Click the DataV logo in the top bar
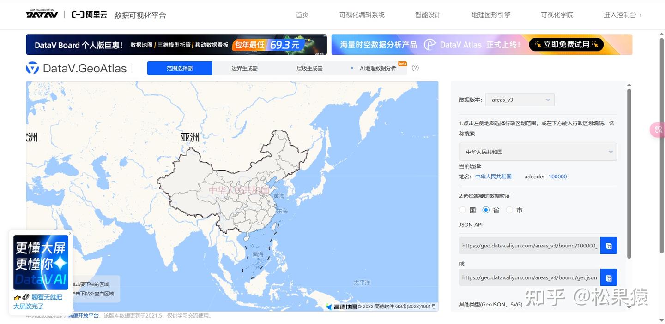The image size is (665, 324). click(x=42, y=14)
